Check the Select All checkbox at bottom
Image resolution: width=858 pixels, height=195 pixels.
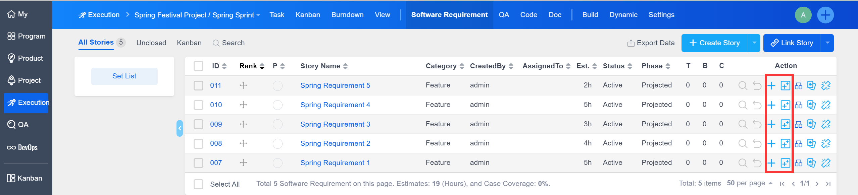[198, 184]
